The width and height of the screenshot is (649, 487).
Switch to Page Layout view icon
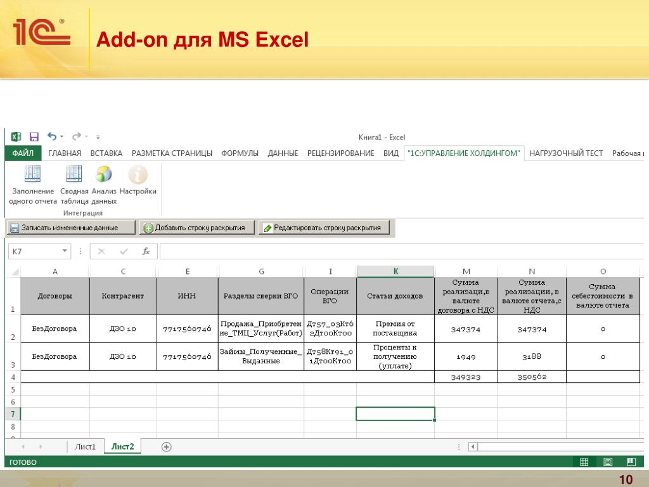coord(608,462)
